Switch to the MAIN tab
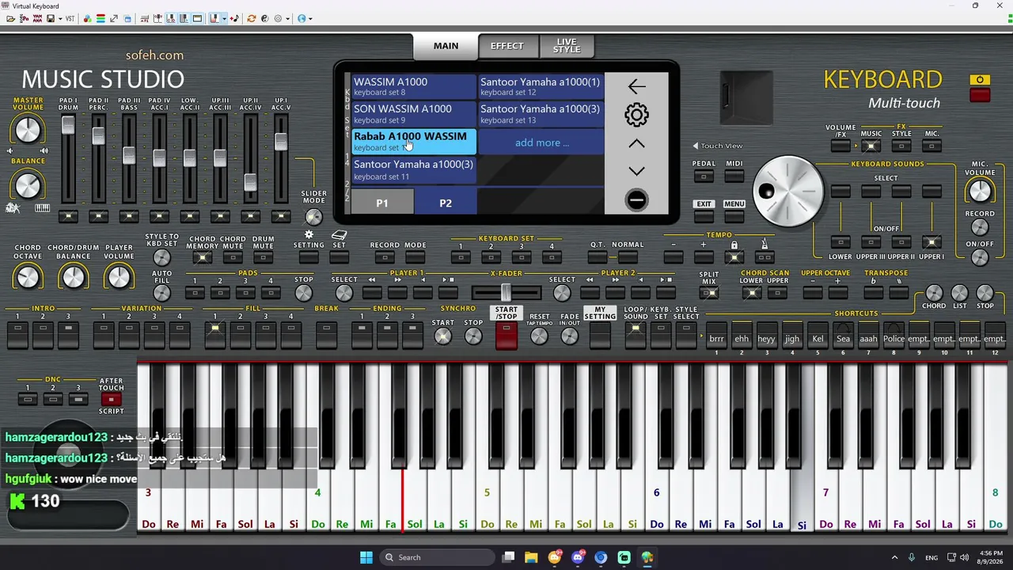This screenshot has height=570, width=1013. (446, 46)
